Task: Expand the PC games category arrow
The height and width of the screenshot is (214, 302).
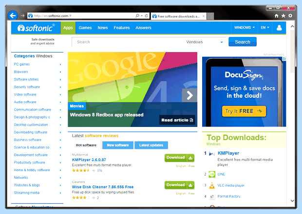Action: pyautogui.click(x=60, y=64)
